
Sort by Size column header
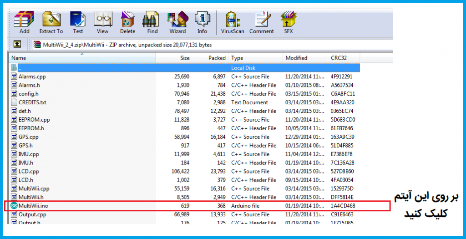coord(174,58)
